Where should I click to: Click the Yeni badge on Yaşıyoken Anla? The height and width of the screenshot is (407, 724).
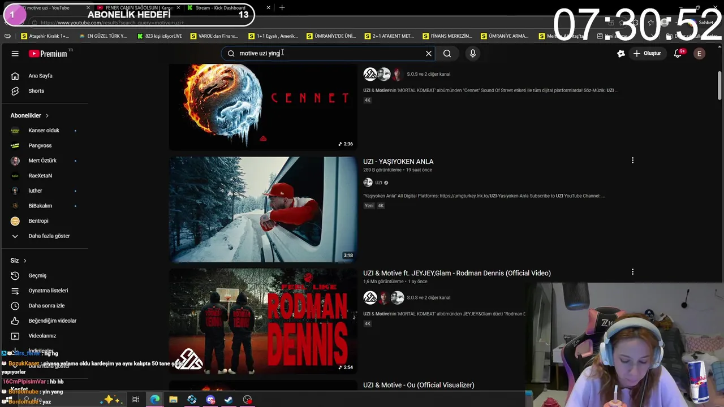coord(369,206)
